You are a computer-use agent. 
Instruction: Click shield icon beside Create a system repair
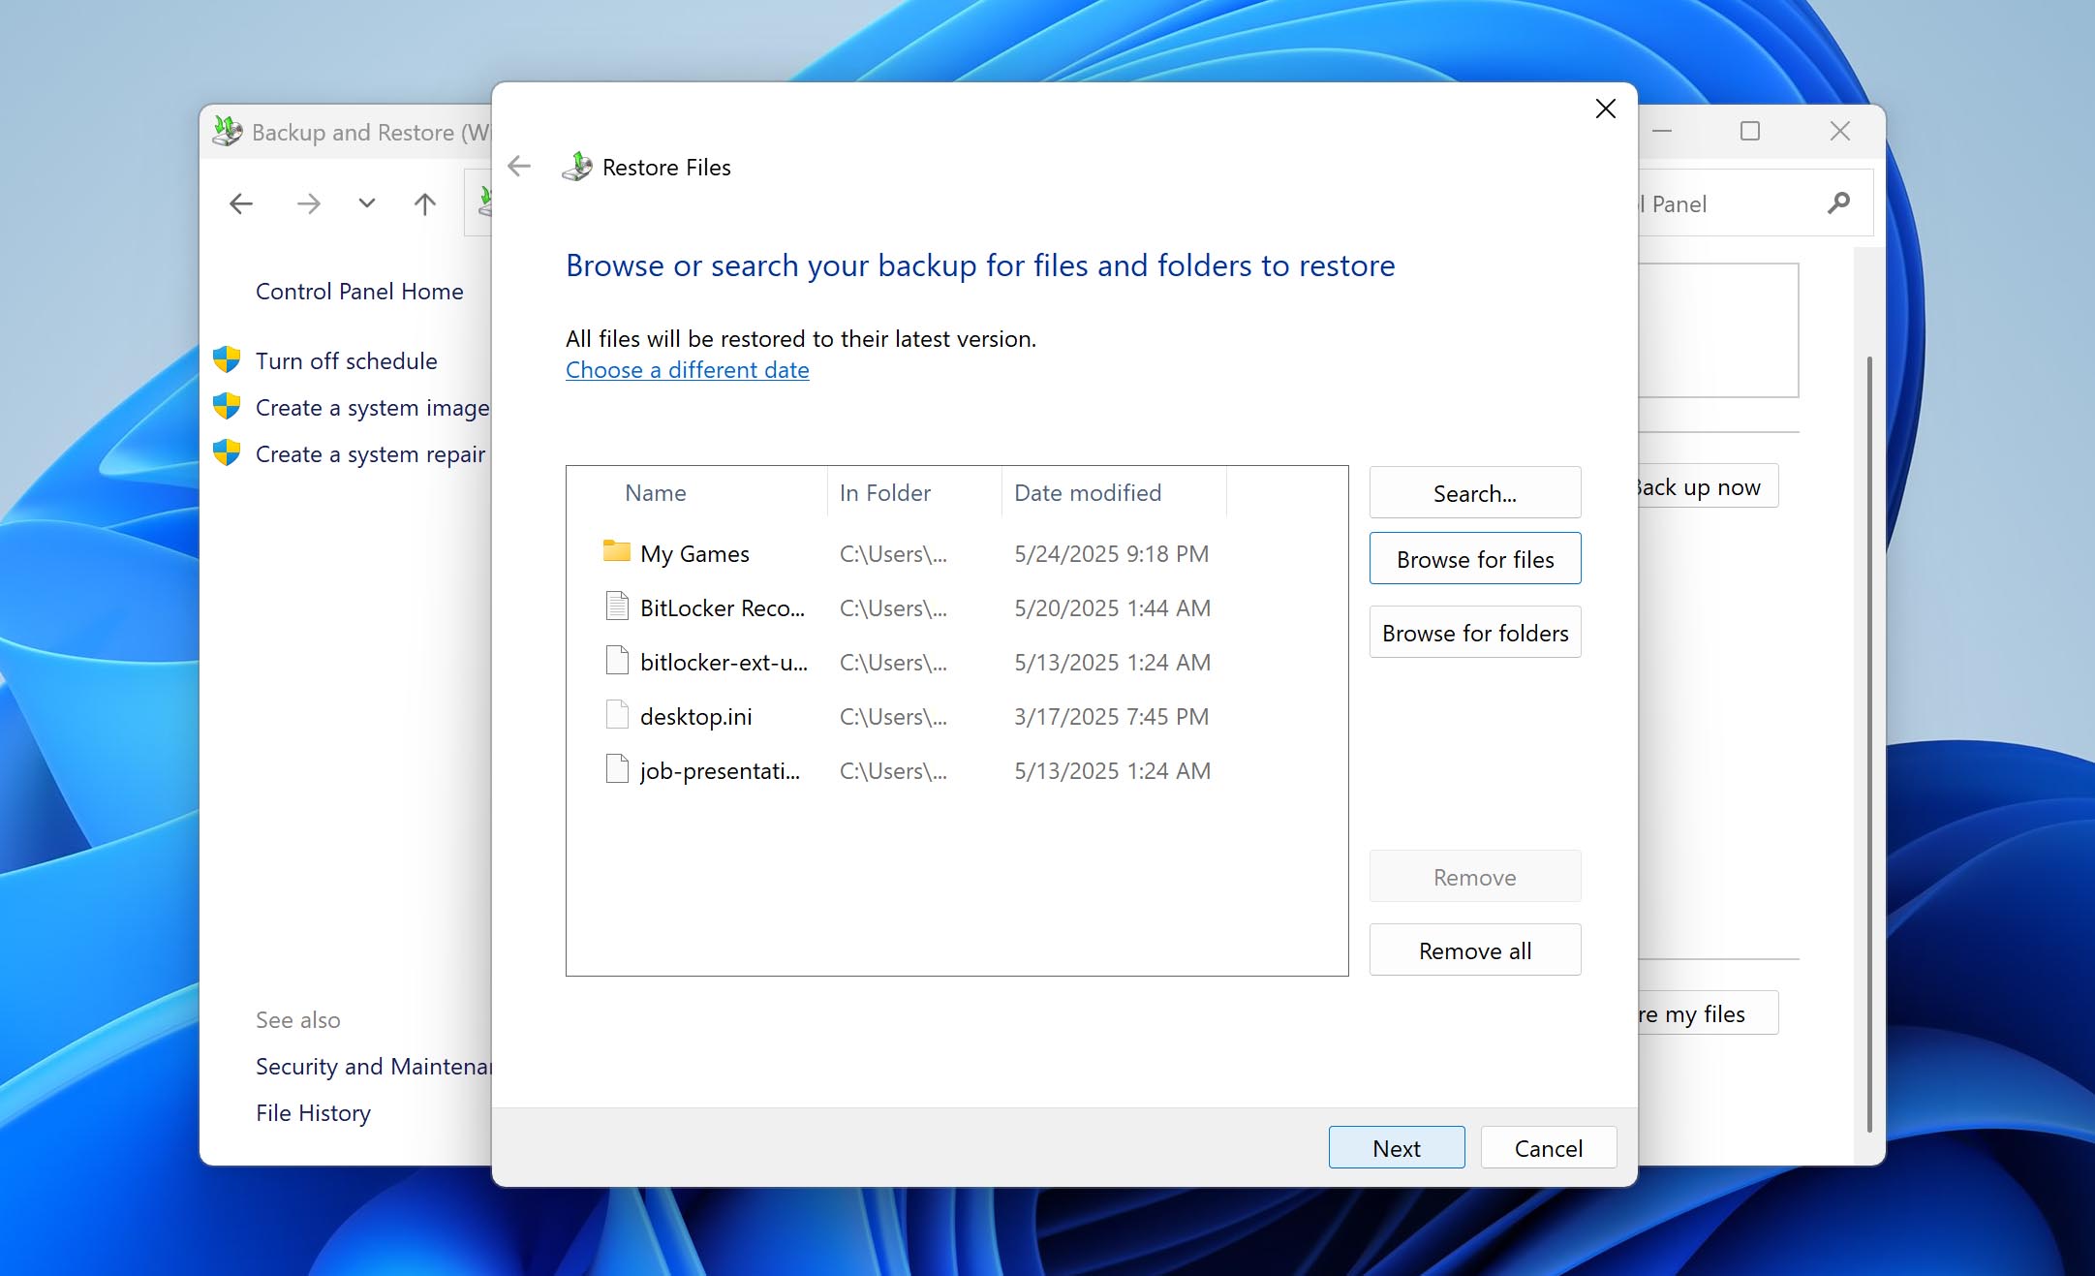(x=227, y=453)
